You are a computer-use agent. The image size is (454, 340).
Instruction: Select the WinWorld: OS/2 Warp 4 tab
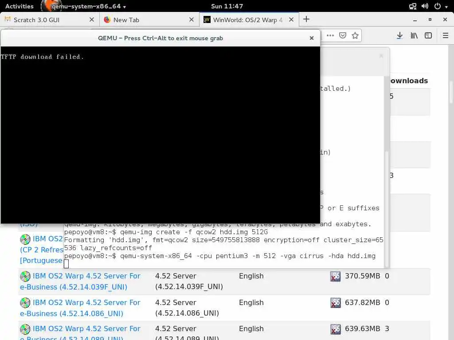pos(249,19)
